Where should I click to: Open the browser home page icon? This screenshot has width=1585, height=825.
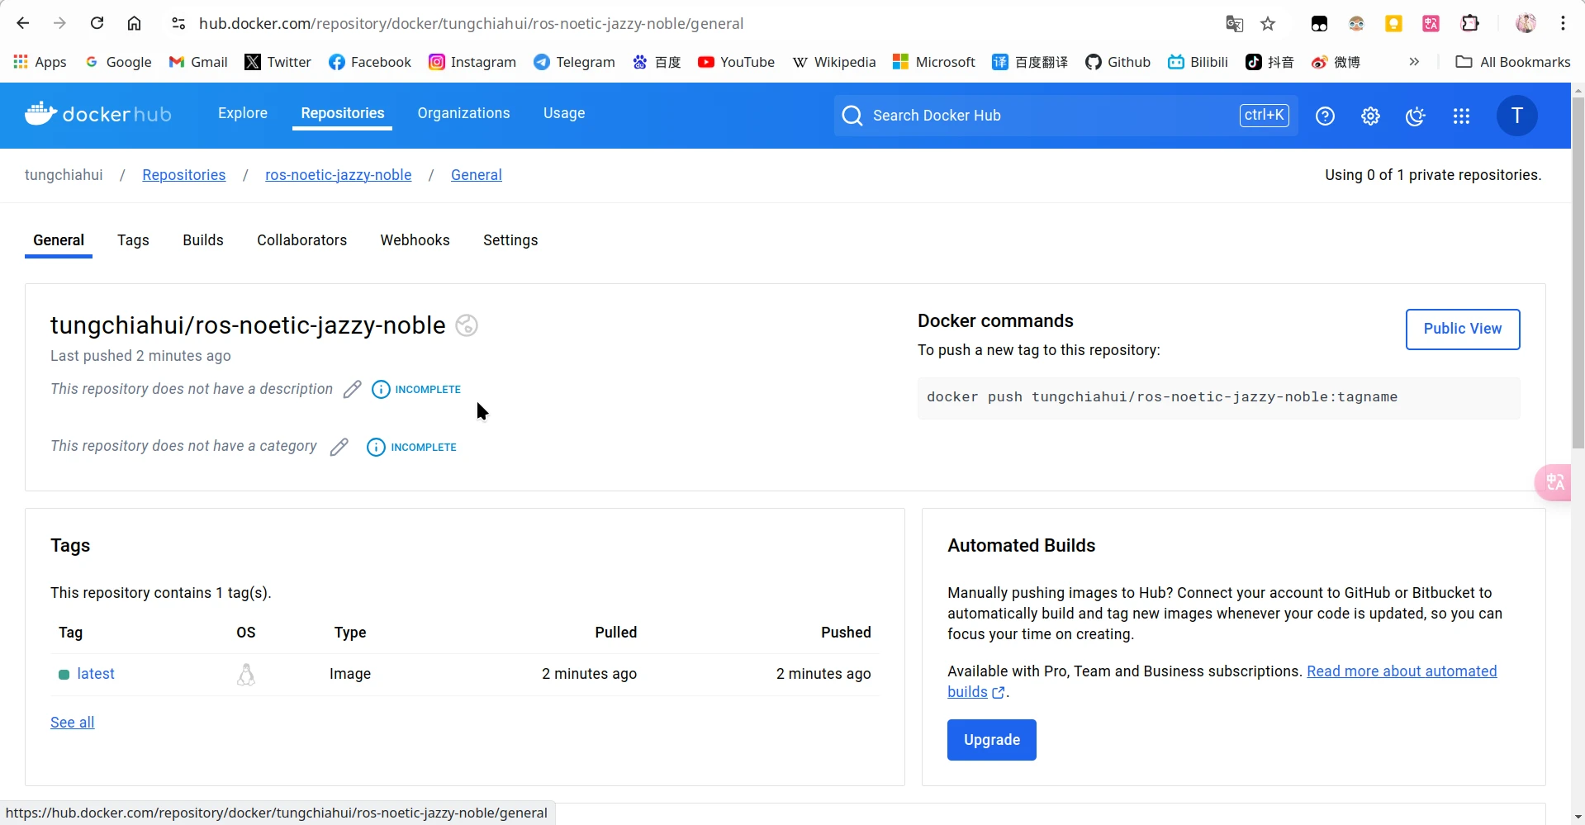134,23
